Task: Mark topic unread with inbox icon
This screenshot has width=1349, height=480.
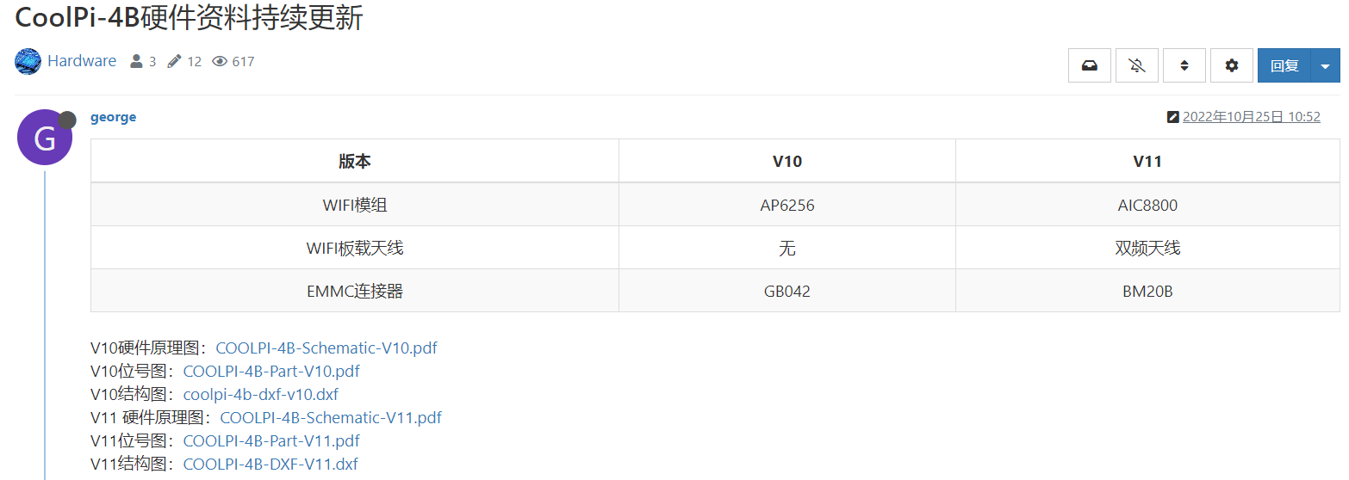Action: [x=1090, y=65]
